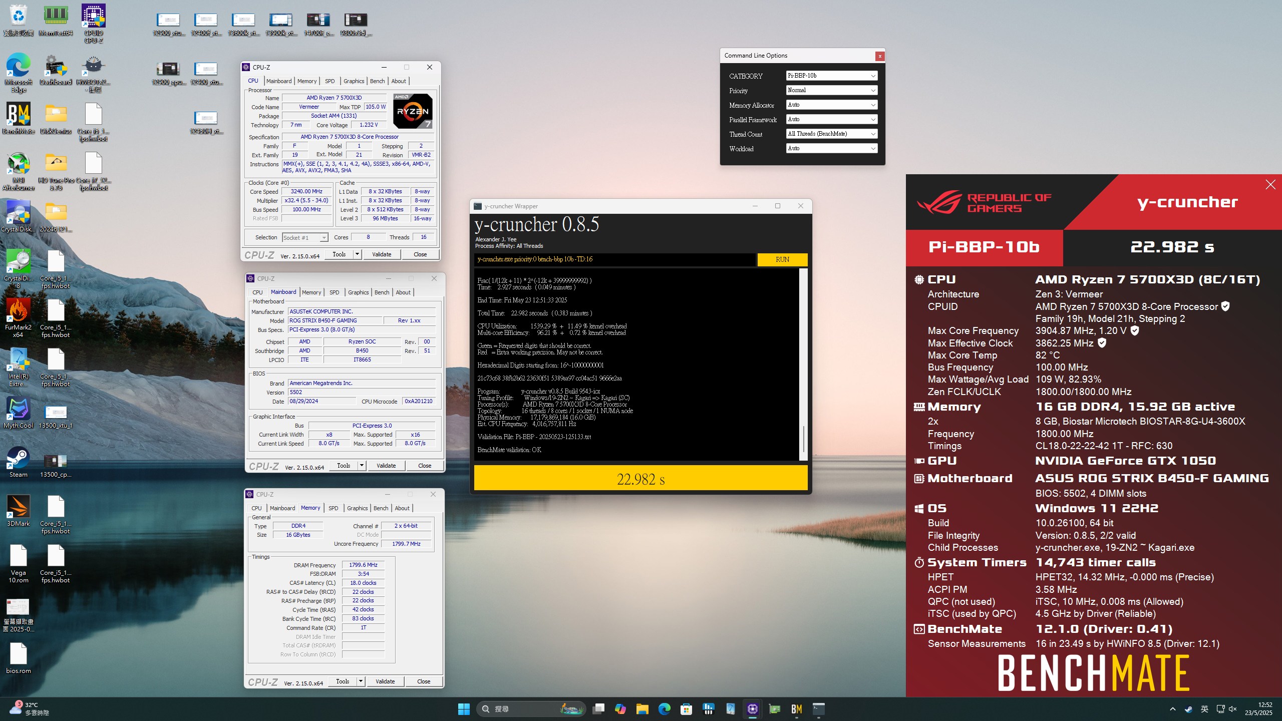This screenshot has width=1282, height=721.
Task: Open File Explorer from the taskbar
Action: (x=642, y=709)
